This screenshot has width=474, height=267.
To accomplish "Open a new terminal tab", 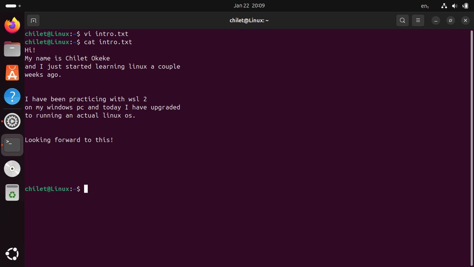I will (x=33, y=20).
